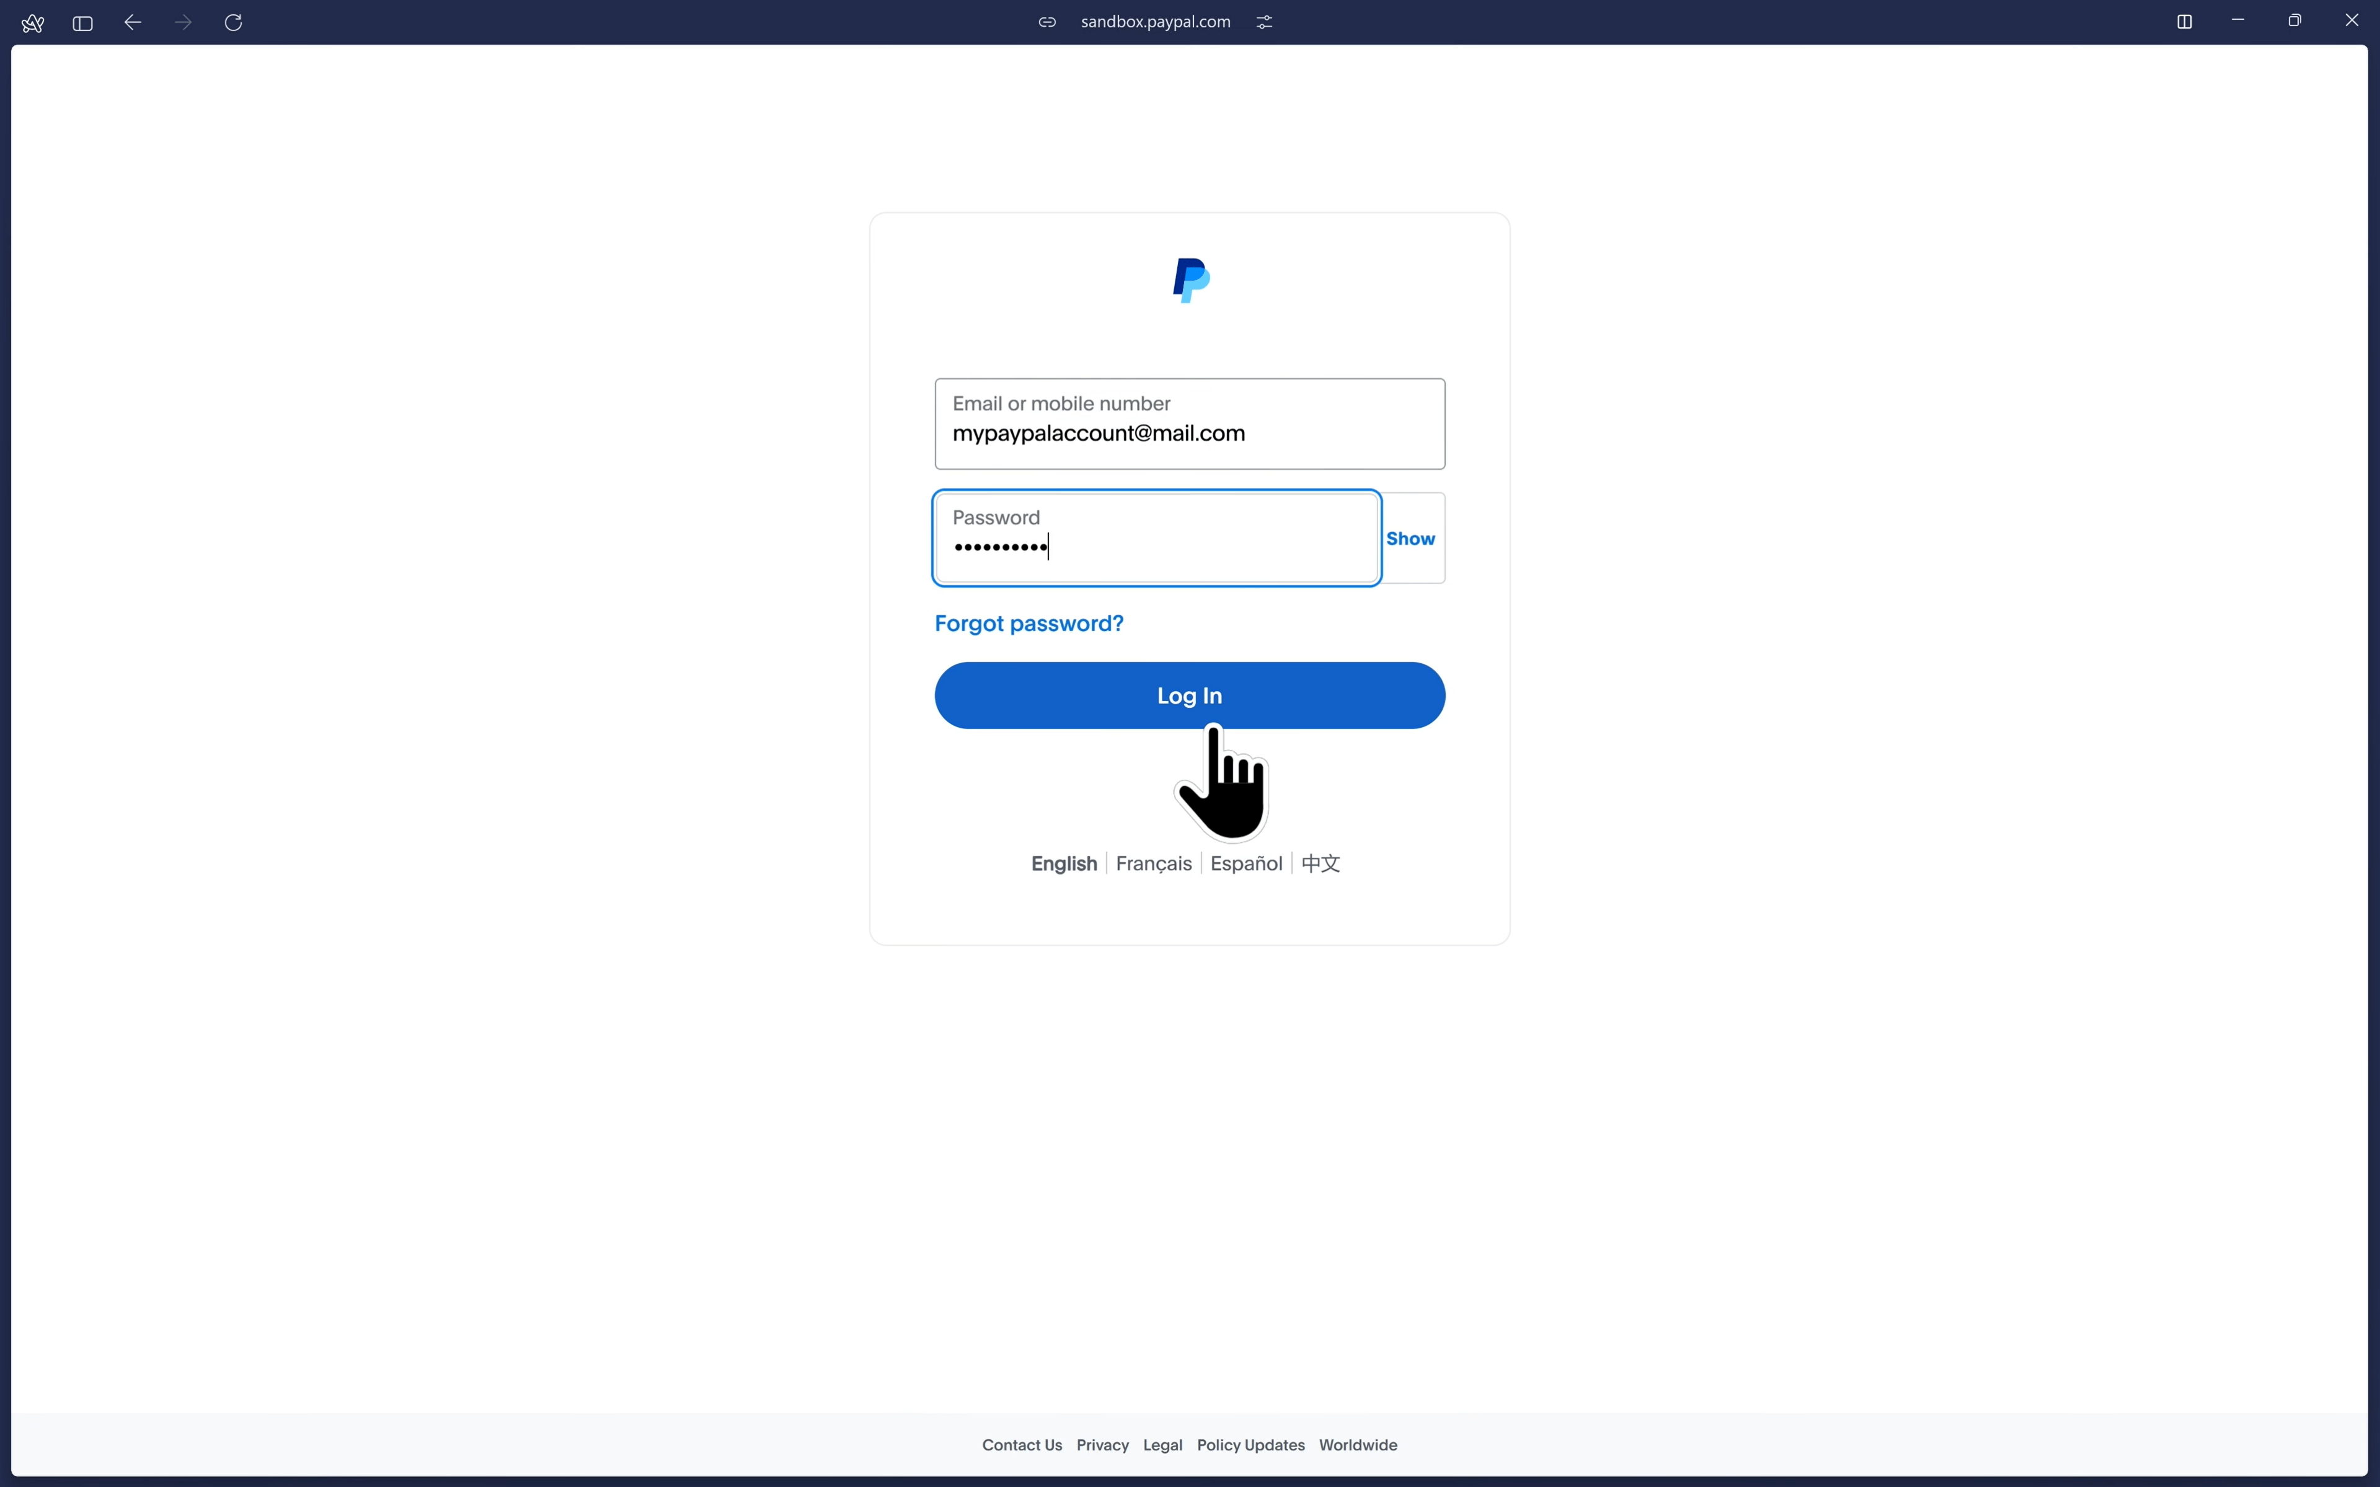Switch language to Français
The height and width of the screenshot is (1487, 2380).
[1152, 863]
